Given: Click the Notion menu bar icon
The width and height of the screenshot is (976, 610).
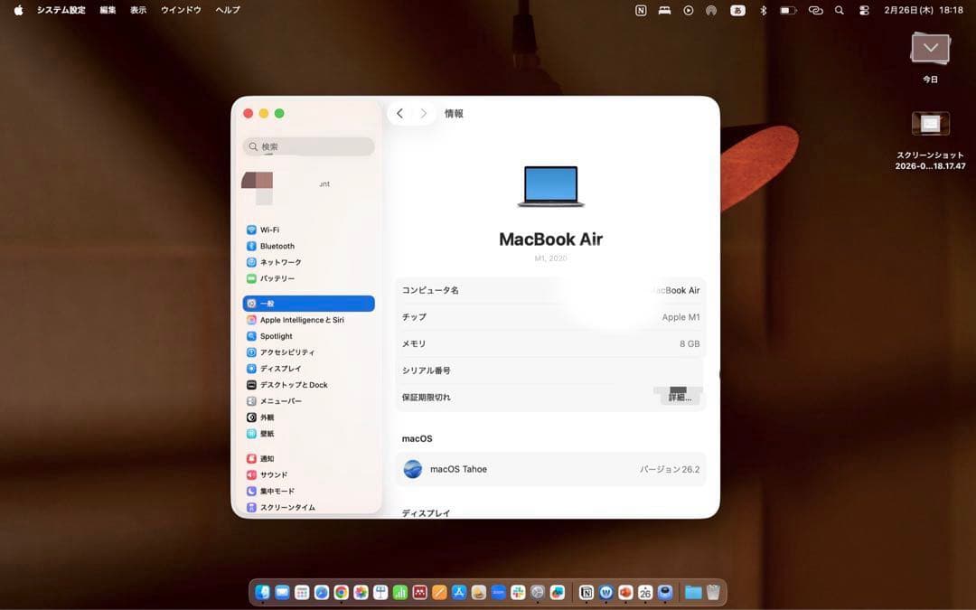Looking at the screenshot, I should point(641,10).
